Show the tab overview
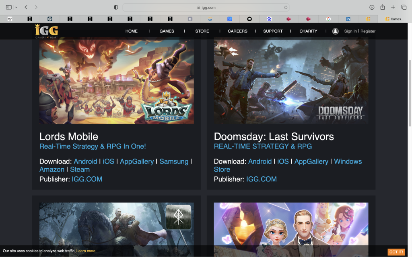Viewport: 412px width, 257px height. click(x=404, y=7)
